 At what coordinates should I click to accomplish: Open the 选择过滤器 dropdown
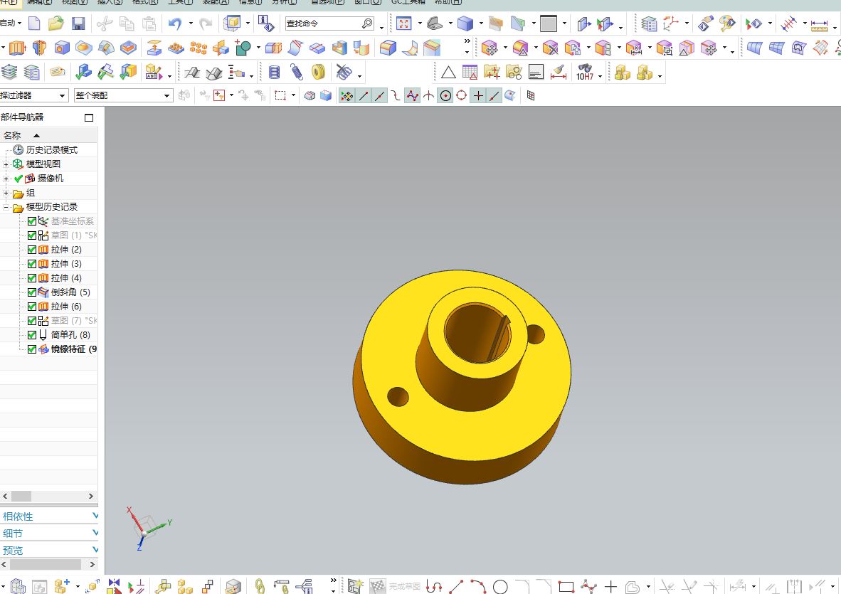(x=62, y=95)
